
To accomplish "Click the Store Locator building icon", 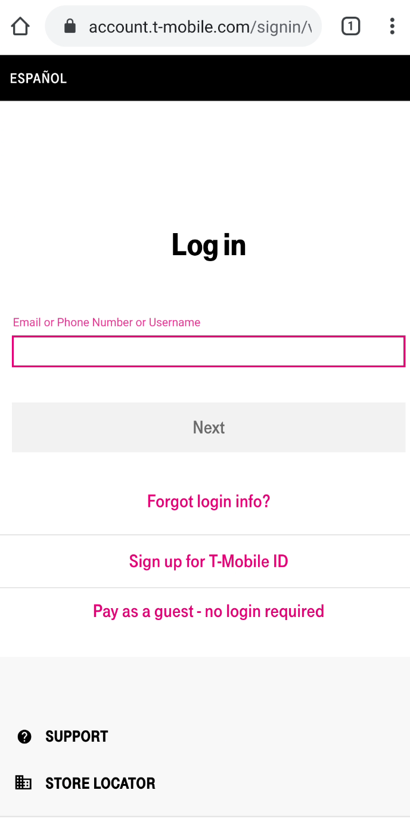I will pyautogui.click(x=23, y=783).
